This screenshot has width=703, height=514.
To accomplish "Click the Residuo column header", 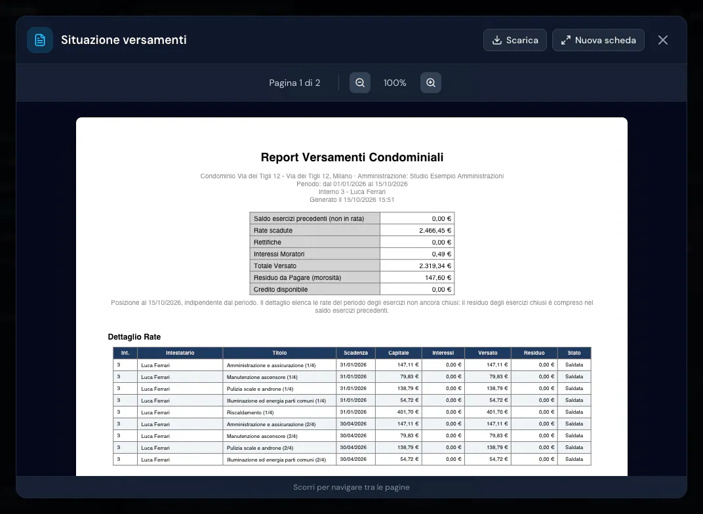I will [x=534, y=353].
